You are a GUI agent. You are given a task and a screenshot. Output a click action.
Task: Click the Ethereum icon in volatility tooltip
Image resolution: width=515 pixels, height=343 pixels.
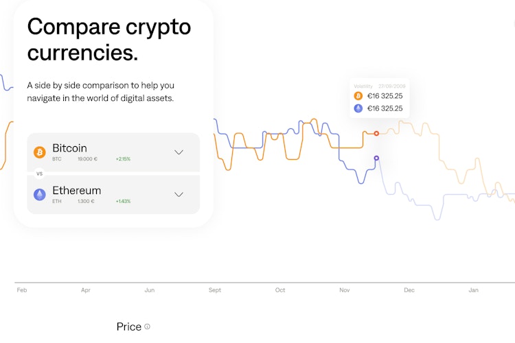pos(358,108)
